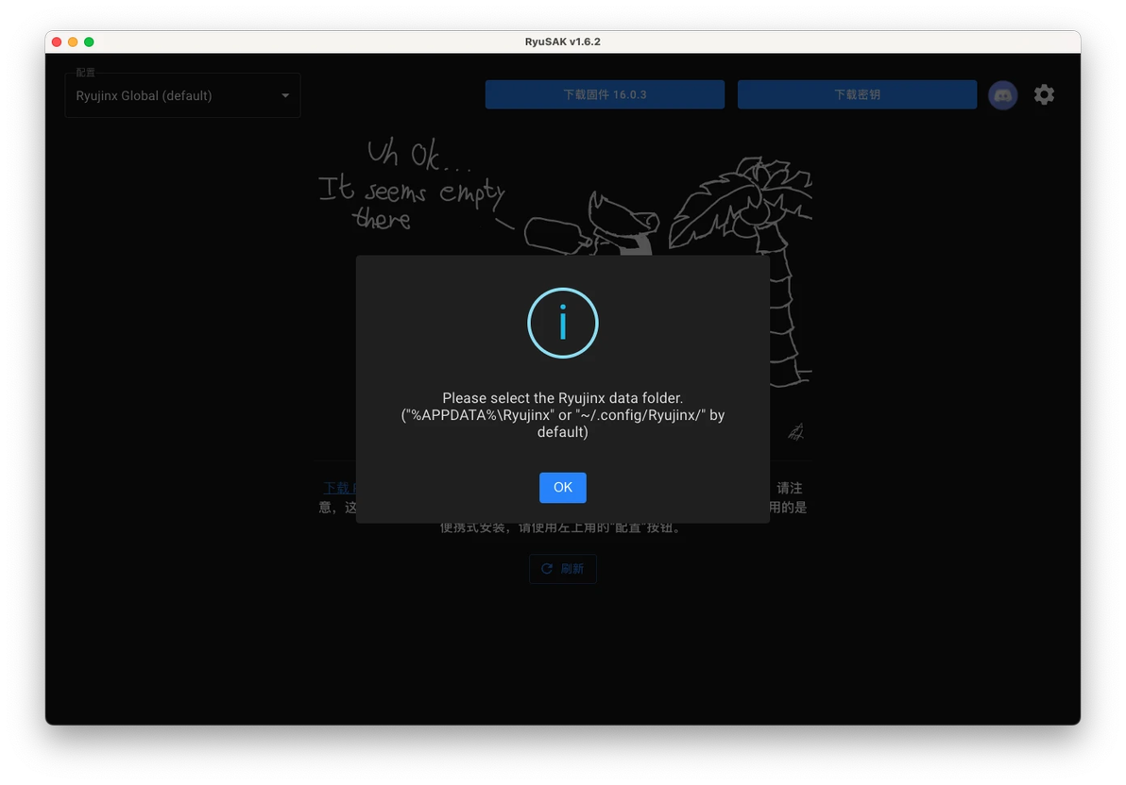Screen dimensions: 1126x785
Task: Click the info circle icon in the dialog
Action: (562, 323)
